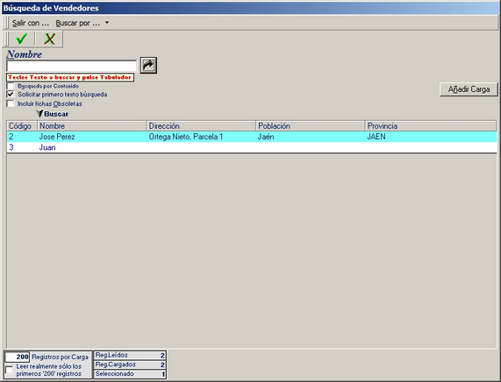Uncheck Solicitar primero texto búsqueda
The height and width of the screenshot is (382, 501).
pos(11,95)
